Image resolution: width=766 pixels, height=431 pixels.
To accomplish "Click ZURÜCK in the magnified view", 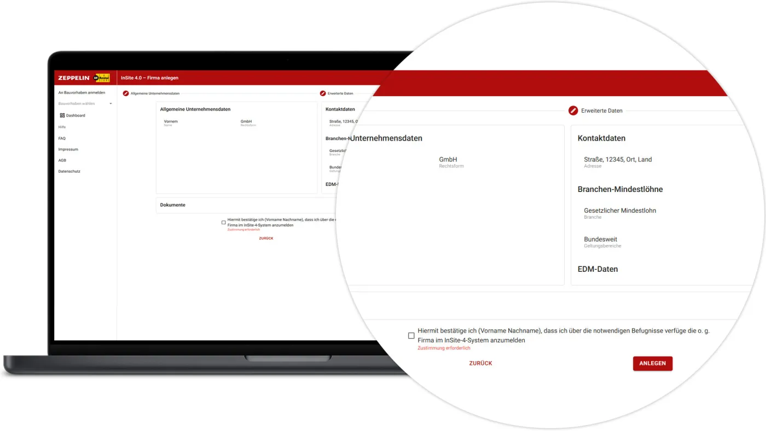I will 480,363.
